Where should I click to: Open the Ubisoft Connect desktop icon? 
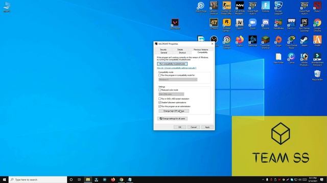(x=227, y=42)
